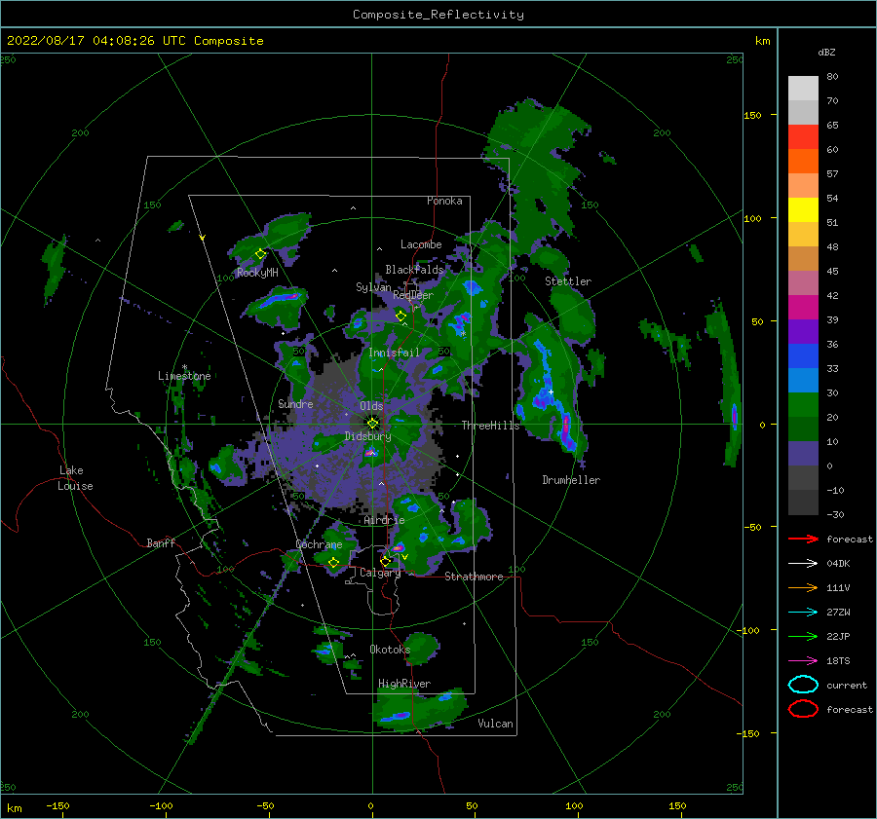Click the ThreeHills label
This screenshot has width=877, height=819.
pyautogui.click(x=490, y=426)
